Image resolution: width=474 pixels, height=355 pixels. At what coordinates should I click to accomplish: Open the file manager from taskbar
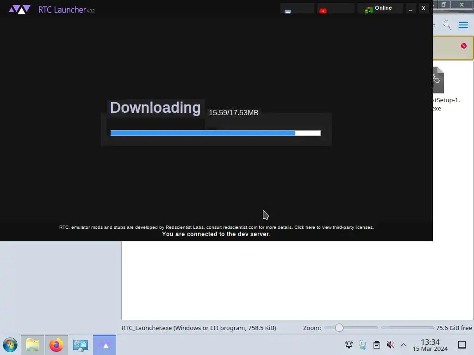[x=32, y=345]
